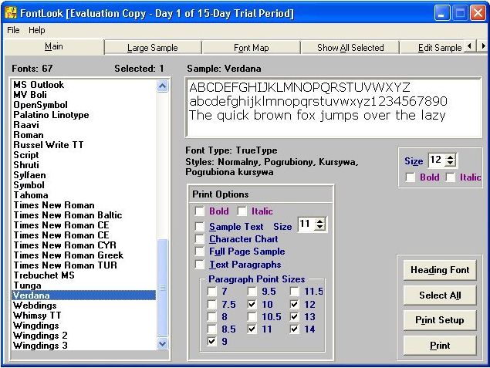Image resolution: width=490 pixels, height=368 pixels.
Task: Select MS Outlook font in list
Action: click(84, 85)
